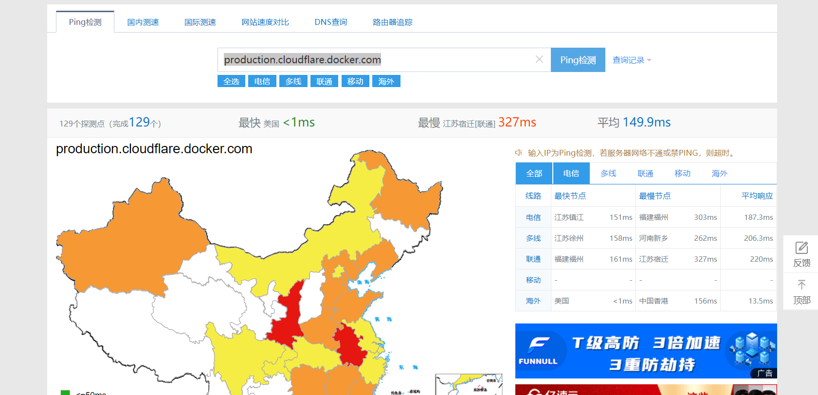Click the 多线 row link in the table

tap(533, 238)
